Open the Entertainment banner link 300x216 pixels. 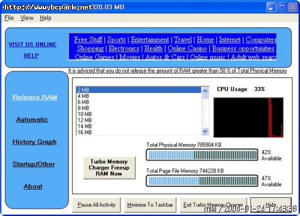[x=150, y=40]
